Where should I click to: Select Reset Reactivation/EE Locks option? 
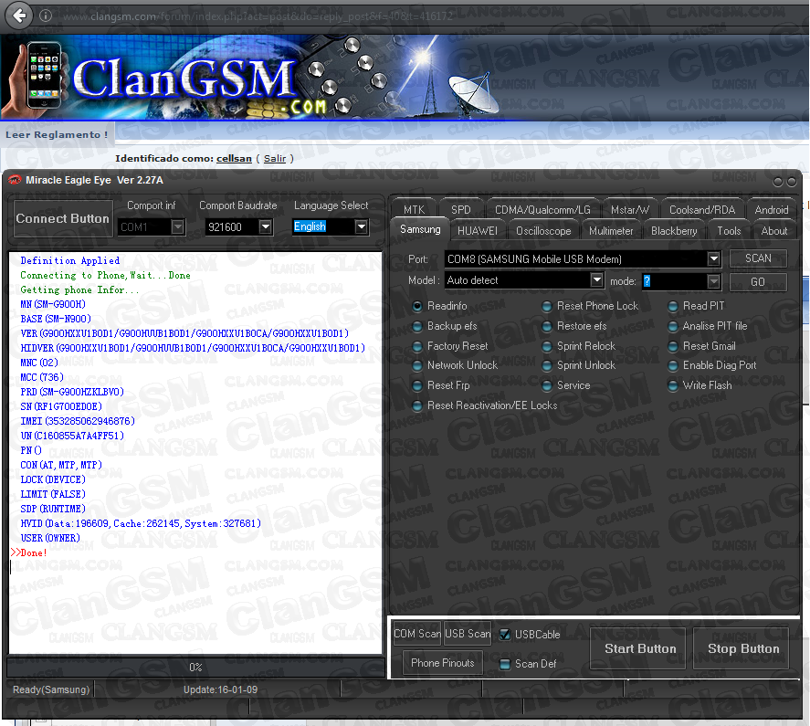(417, 405)
